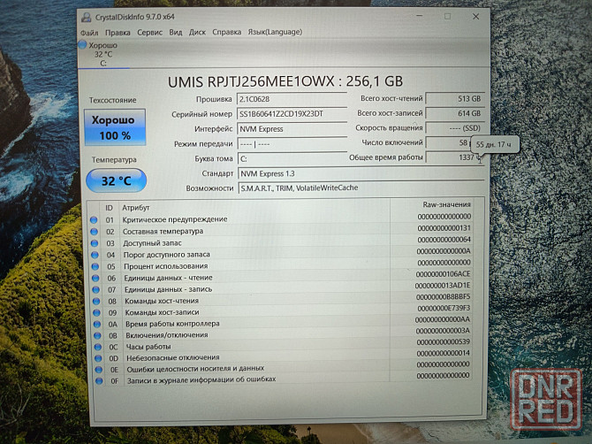Viewport: 592px width, 444px height.
Task: Select attribute text Единицы данных - запись
Action: (x=169, y=289)
